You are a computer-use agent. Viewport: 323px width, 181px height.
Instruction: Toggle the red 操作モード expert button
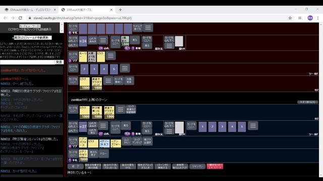point(214,166)
